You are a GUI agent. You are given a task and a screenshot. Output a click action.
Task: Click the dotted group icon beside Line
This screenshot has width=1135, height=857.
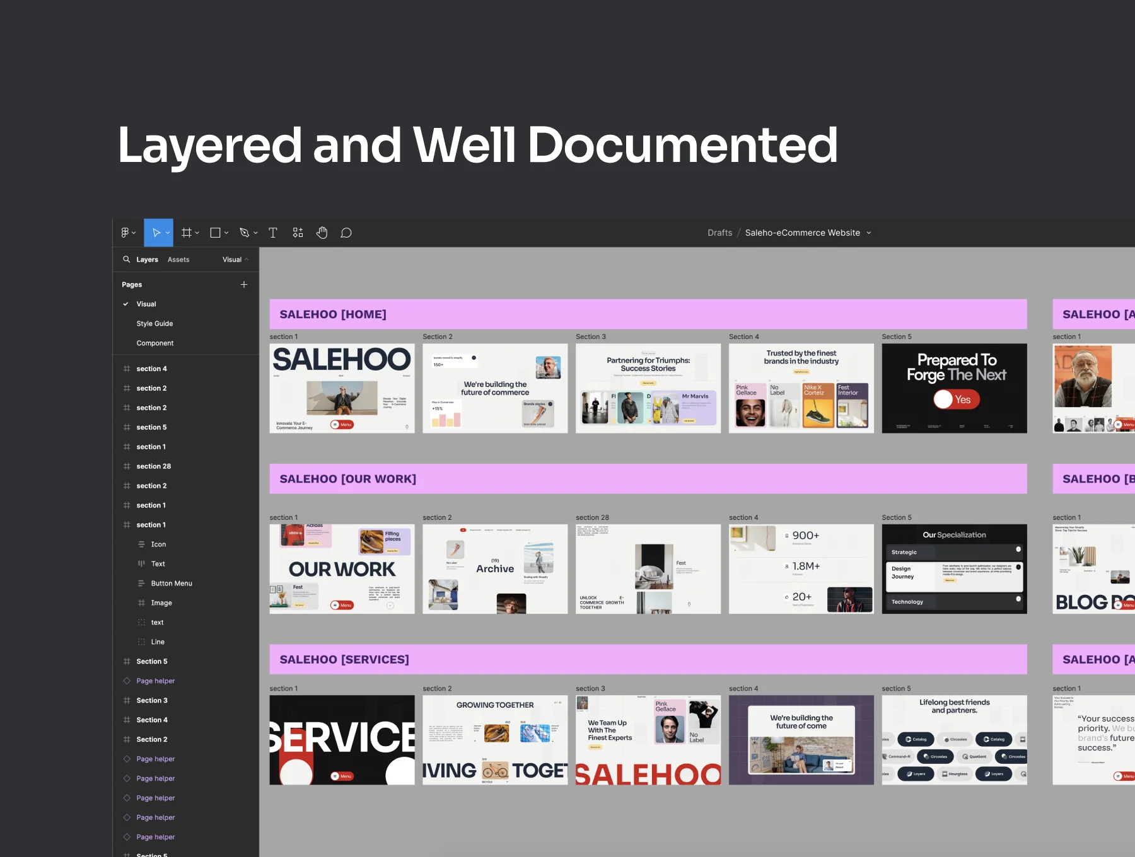141,642
